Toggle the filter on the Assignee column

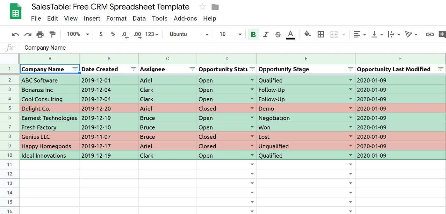[x=192, y=69]
